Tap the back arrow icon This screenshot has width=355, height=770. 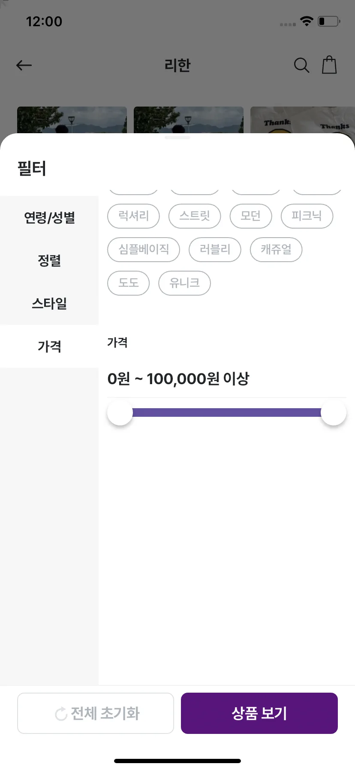click(24, 65)
